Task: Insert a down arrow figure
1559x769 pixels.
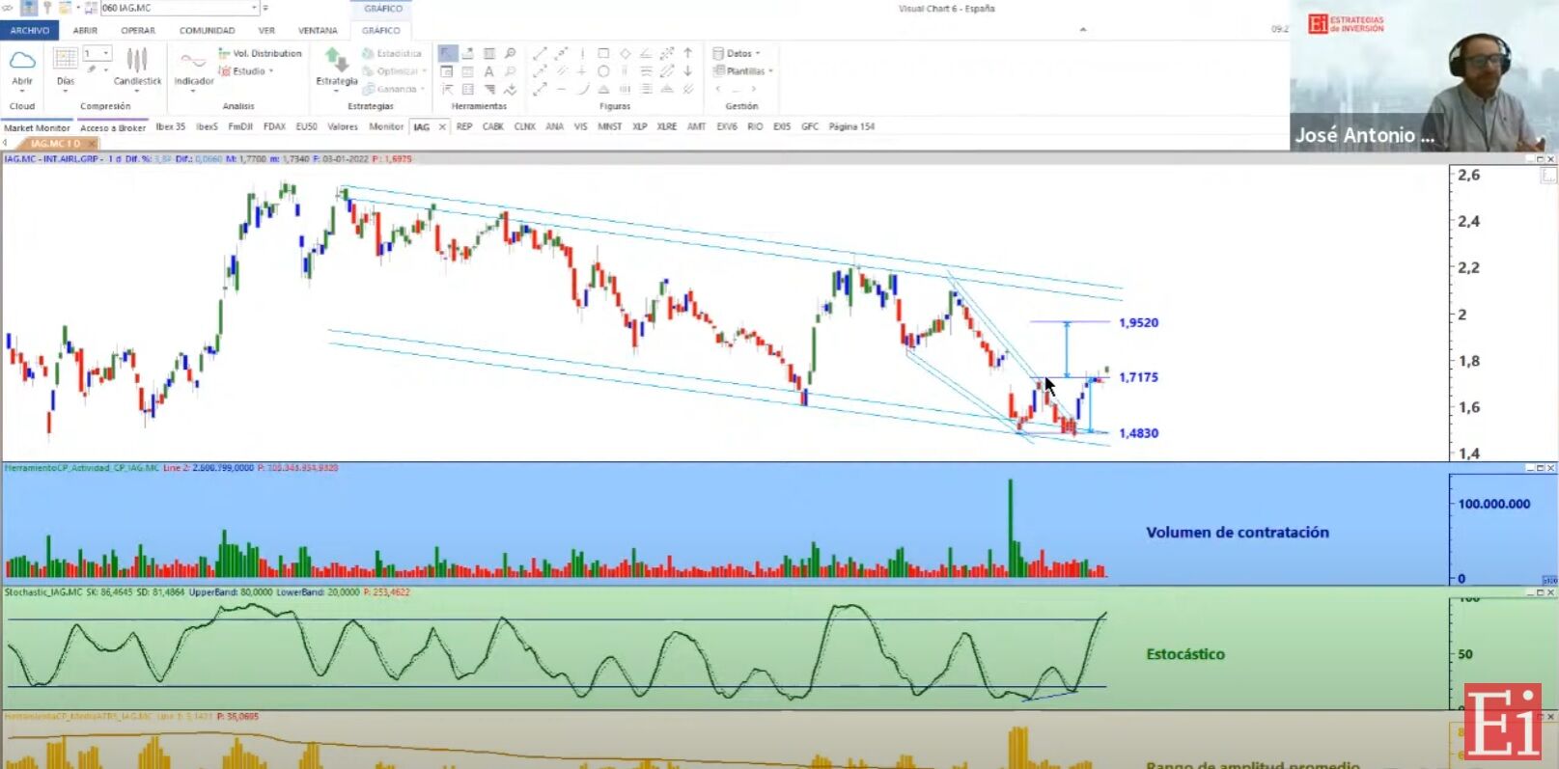Action: 688,71
